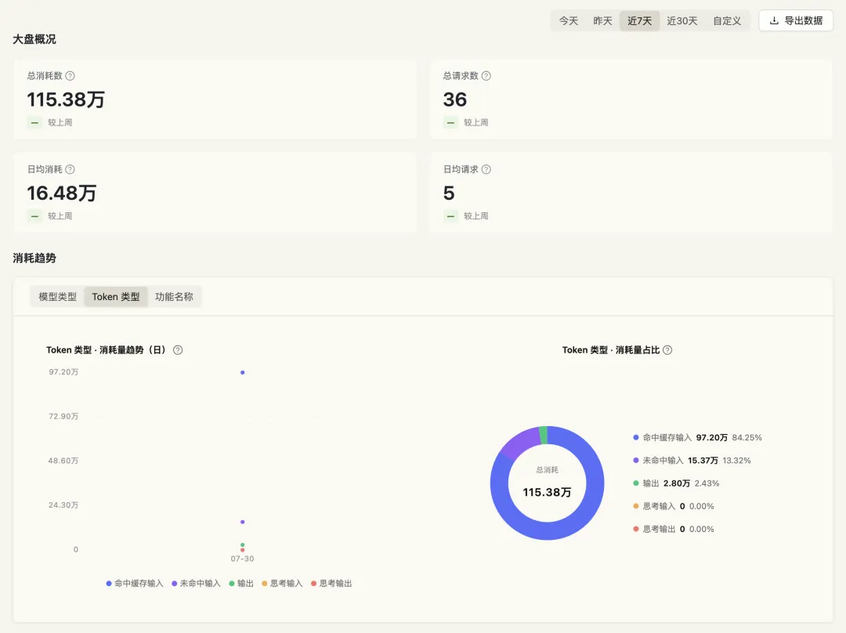Click trend indicator under 日均消耗 16.48万
Viewport: 846px width, 633px height.
34,216
